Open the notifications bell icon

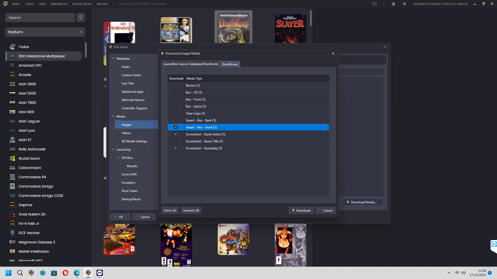tap(393, 4)
